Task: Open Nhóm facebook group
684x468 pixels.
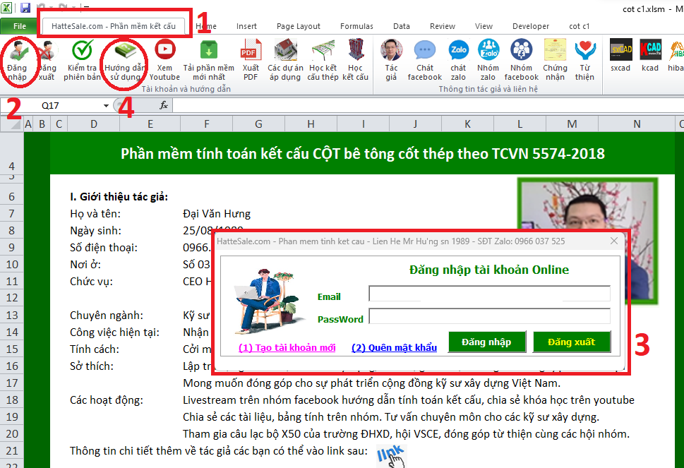Action: pos(521,60)
